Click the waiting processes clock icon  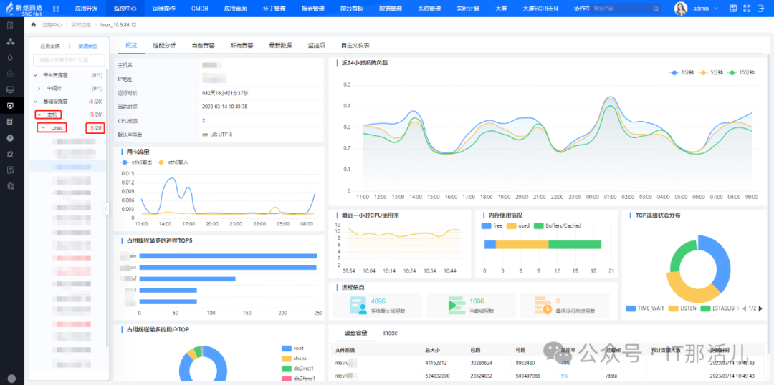[x=543, y=305]
